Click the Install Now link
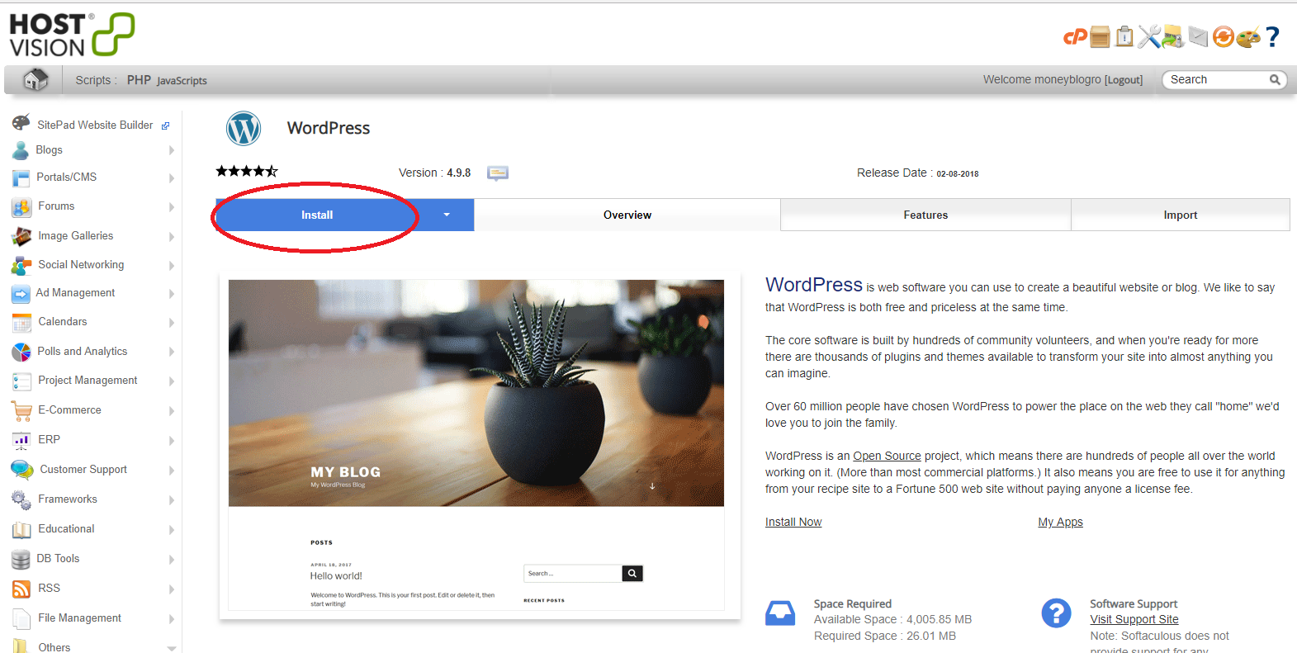The image size is (1297, 653). click(793, 522)
